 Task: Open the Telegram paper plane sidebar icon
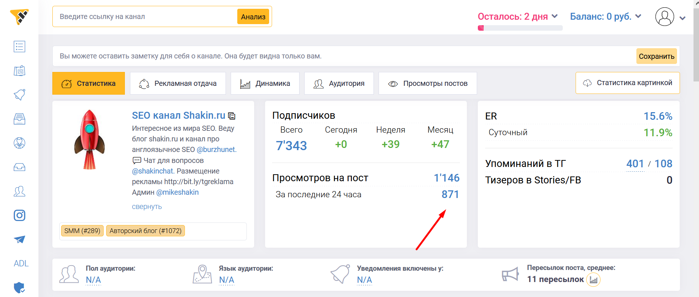[19, 239]
